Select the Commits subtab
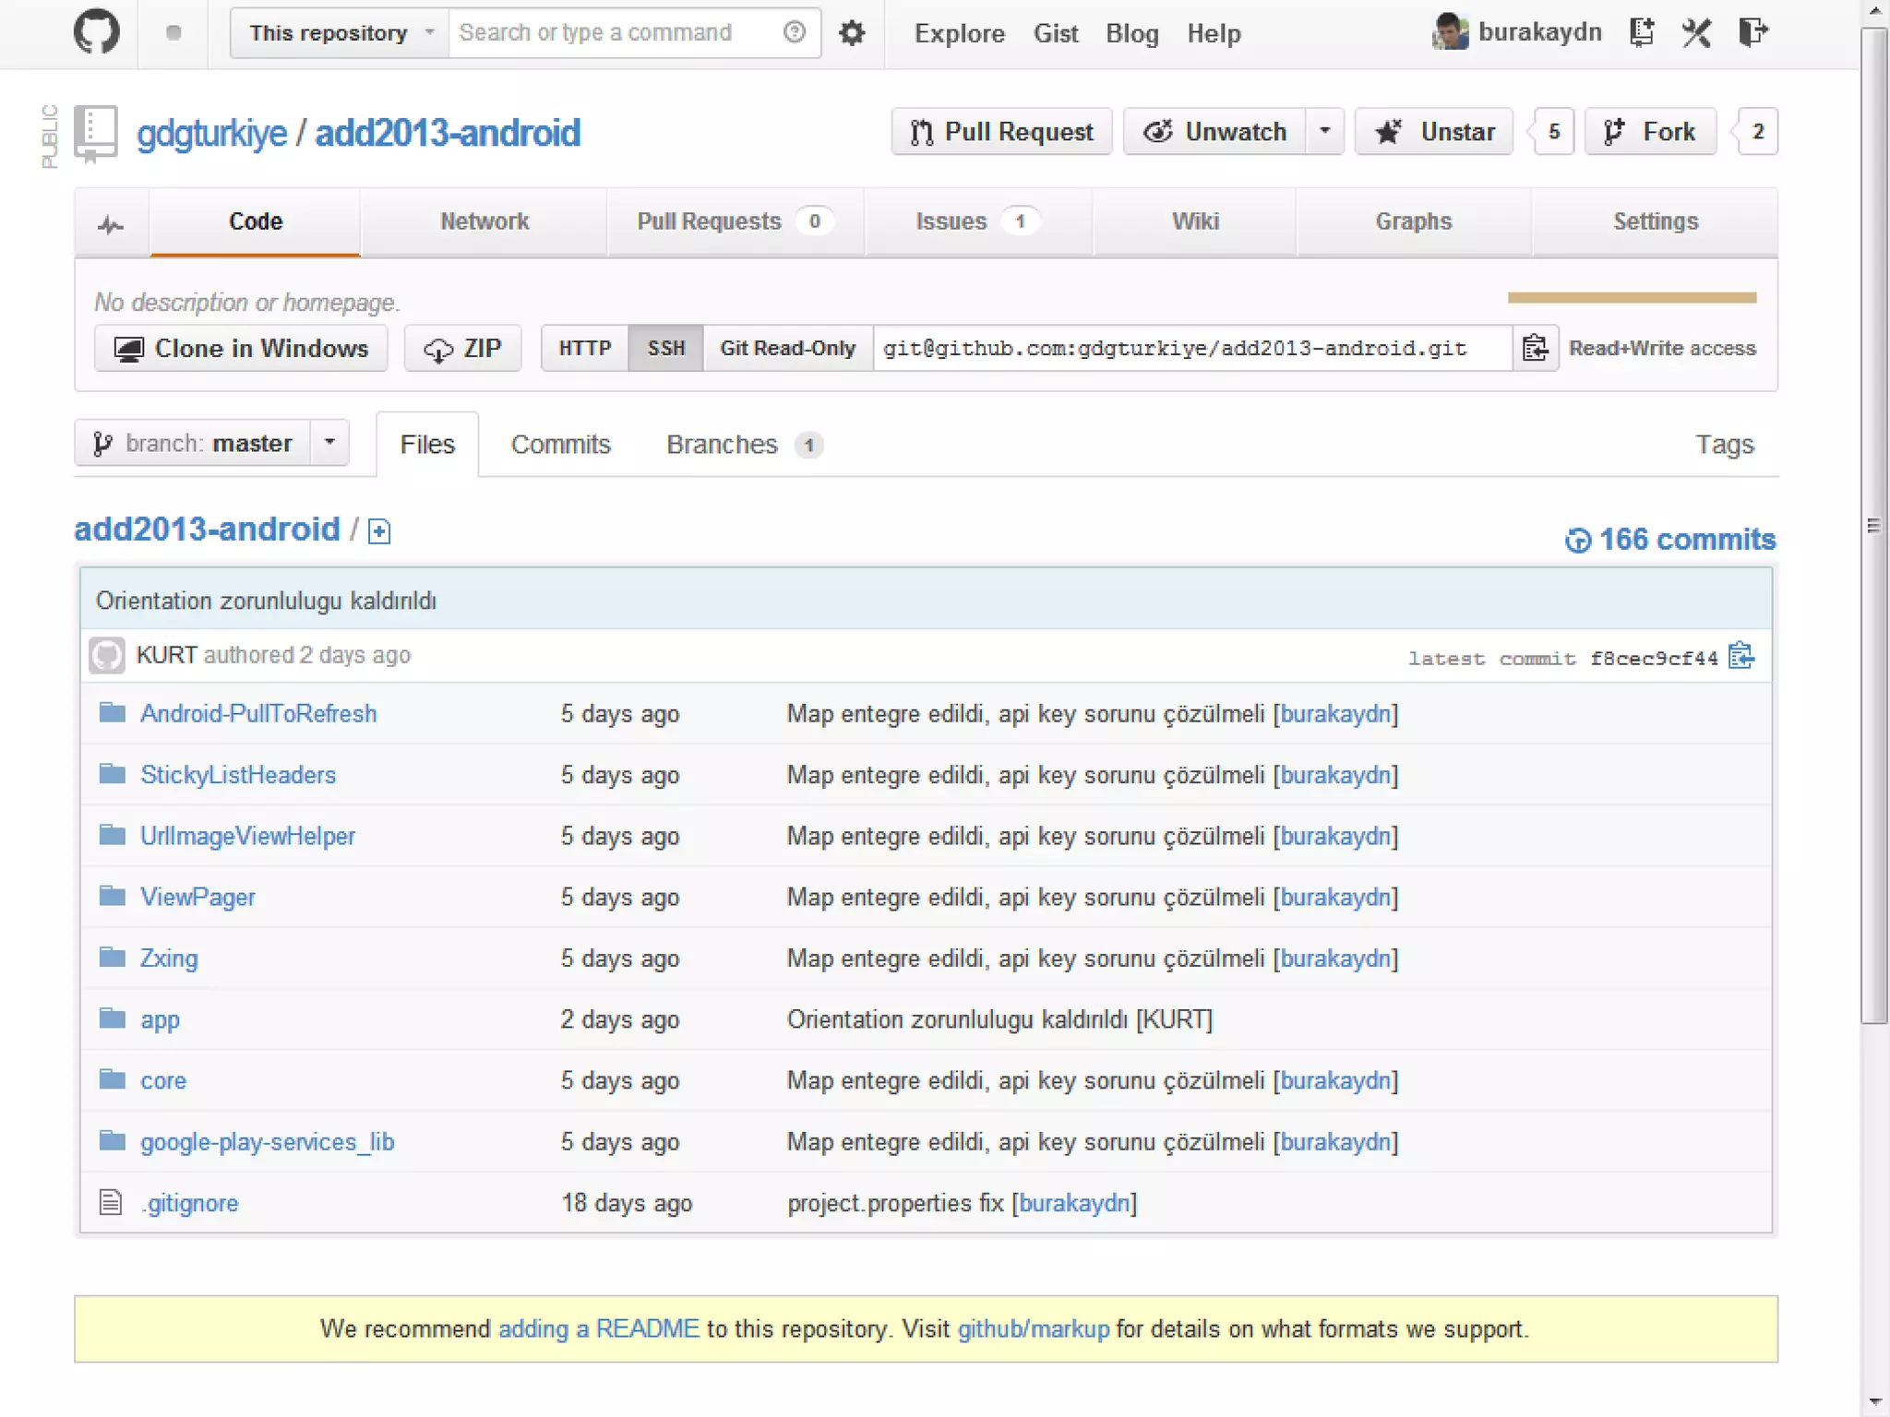The image size is (1890, 1417). pos(561,445)
